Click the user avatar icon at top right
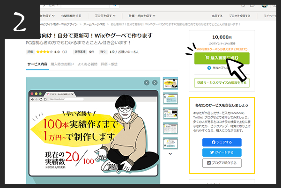The width and height of the screenshot is (281, 188). coord(265,6)
